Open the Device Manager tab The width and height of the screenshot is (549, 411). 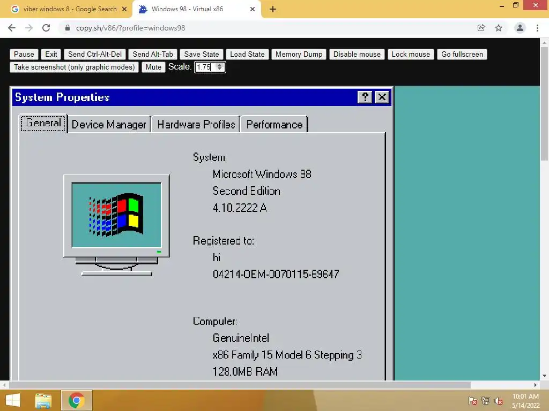(x=109, y=124)
